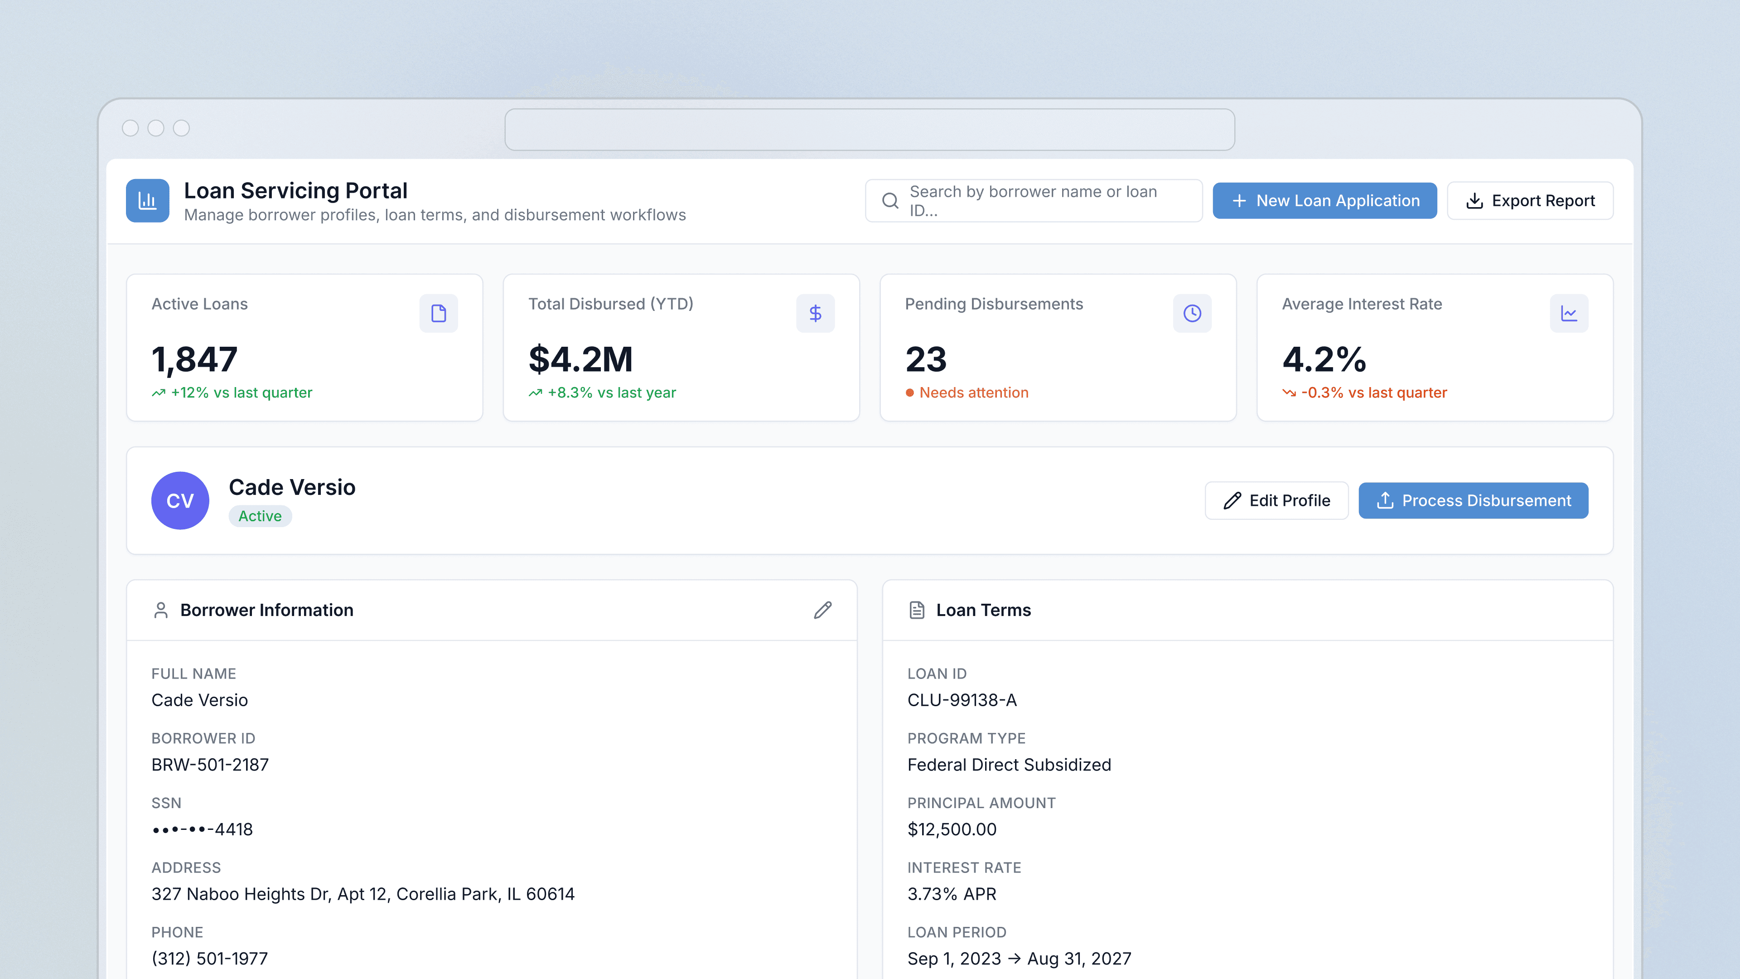Click the Total Disbursed dollar icon
The width and height of the screenshot is (1740, 979).
click(815, 314)
